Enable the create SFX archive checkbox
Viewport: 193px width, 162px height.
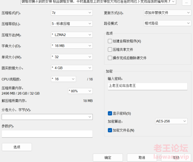(110, 41)
